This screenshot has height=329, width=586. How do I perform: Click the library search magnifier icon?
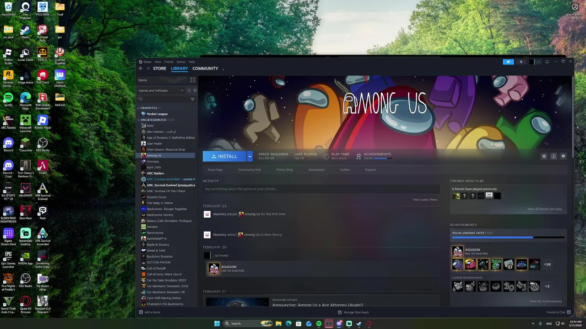[x=141, y=99]
